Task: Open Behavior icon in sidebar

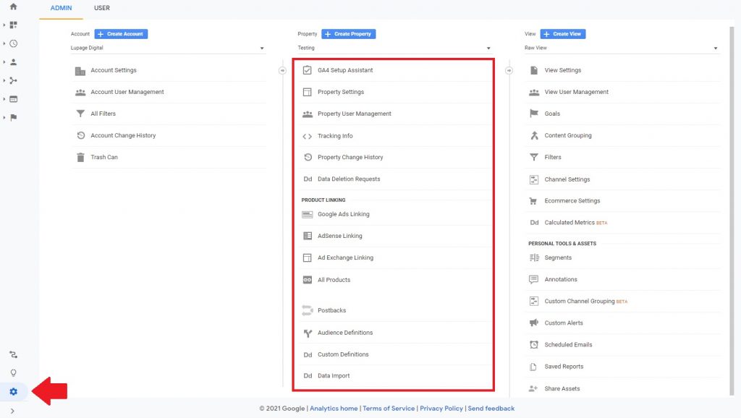Action: [x=13, y=99]
